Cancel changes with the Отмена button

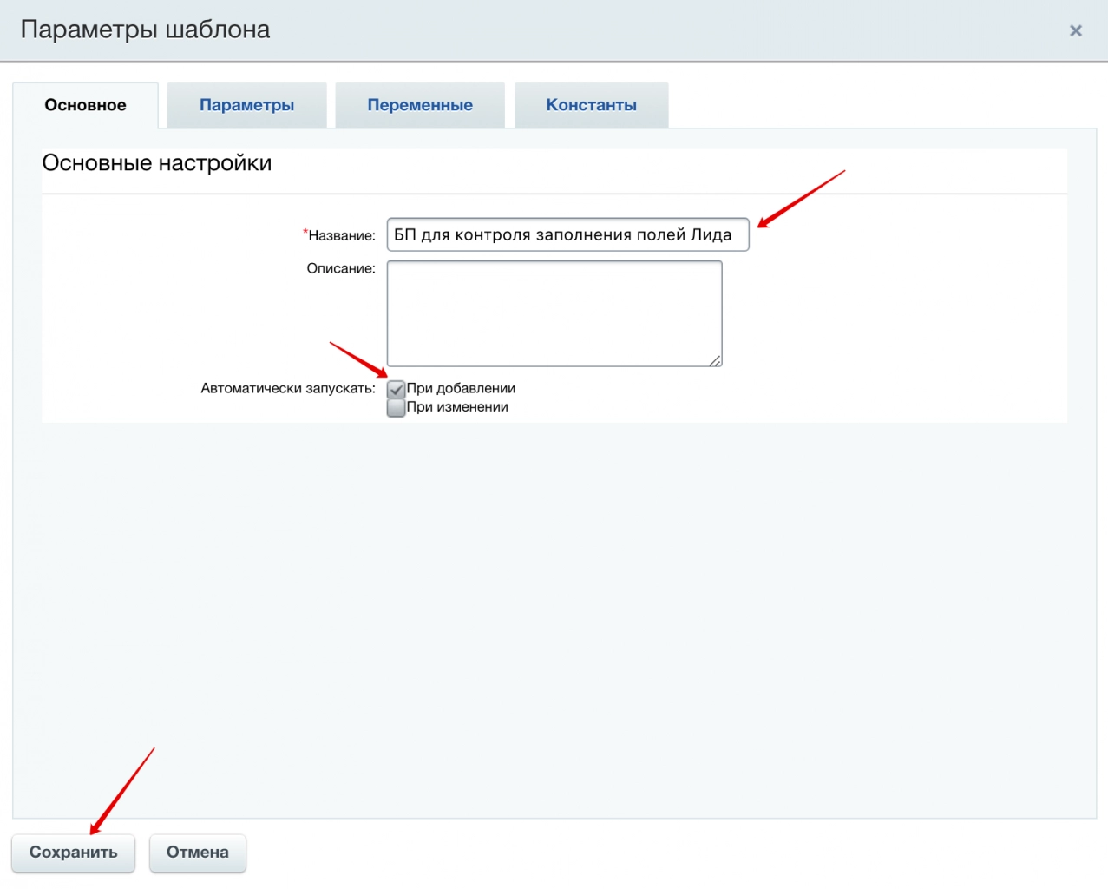tap(197, 853)
